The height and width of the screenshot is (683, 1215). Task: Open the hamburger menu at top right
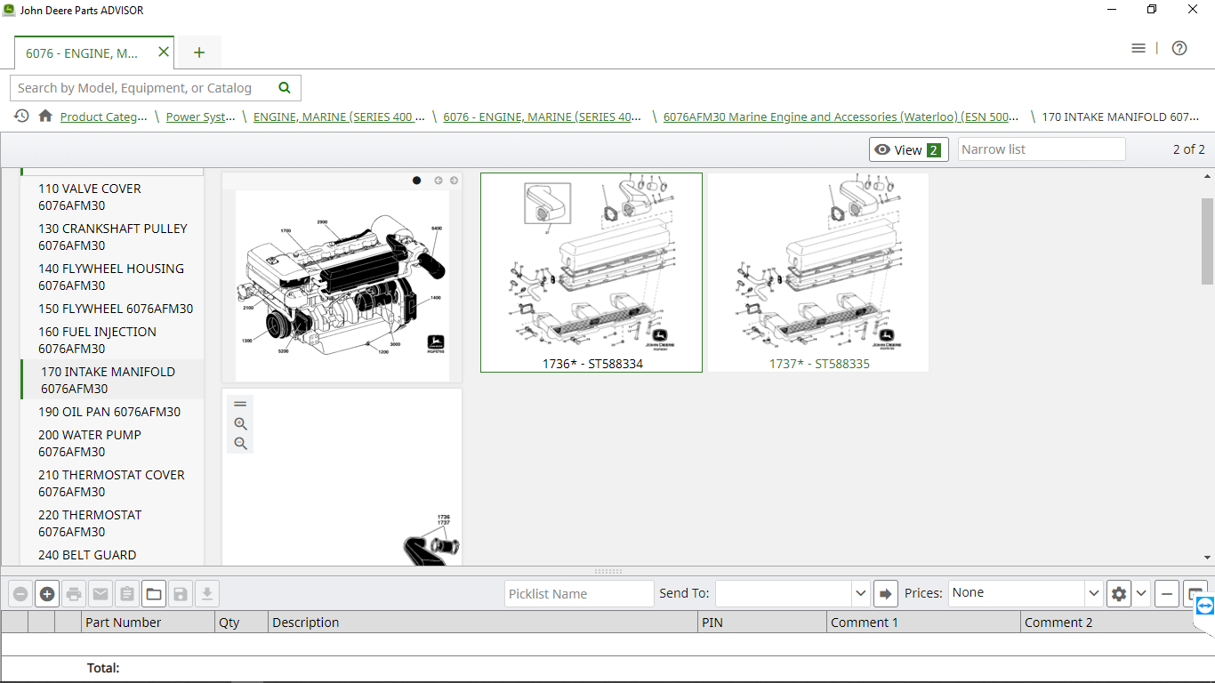click(1139, 48)
